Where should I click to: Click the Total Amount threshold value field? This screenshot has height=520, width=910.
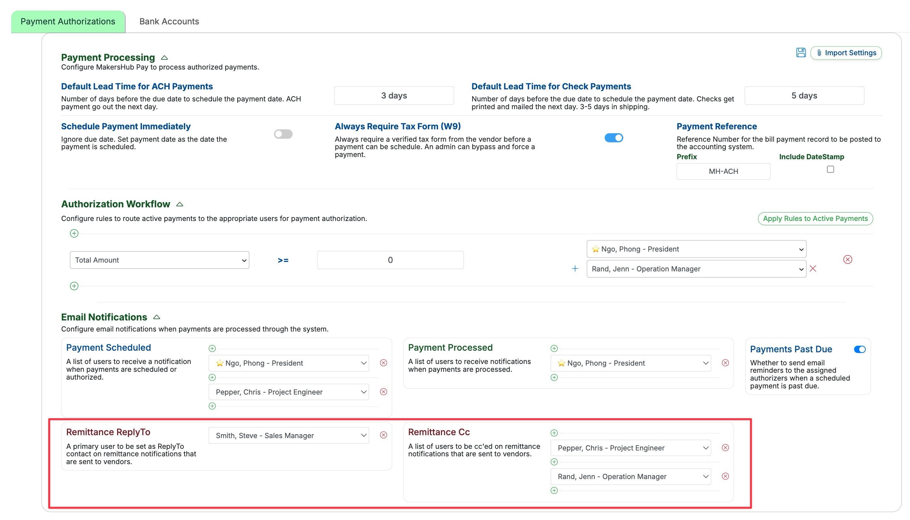(390, 260)
